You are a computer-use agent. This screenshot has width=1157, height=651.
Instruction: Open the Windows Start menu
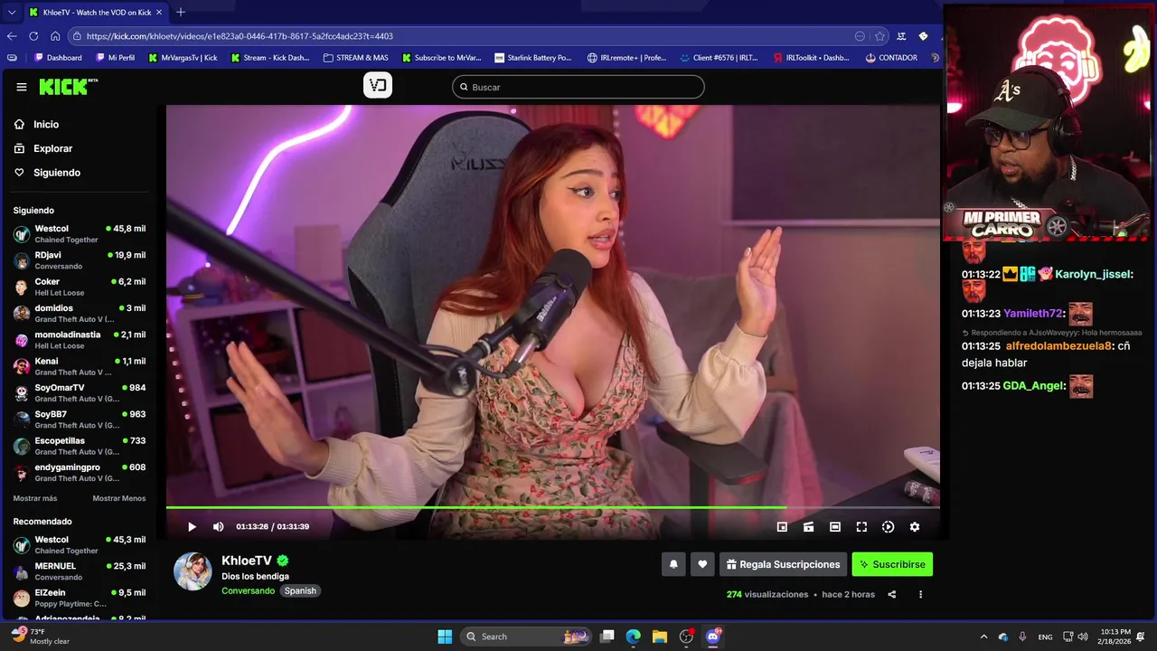click(x=445, y=637)
